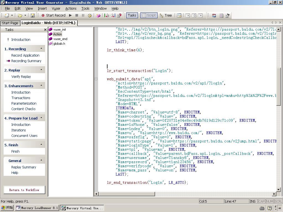Select vuser_init in the script tree
Viewport: 283px width, 212px height.
pos(60,30)
